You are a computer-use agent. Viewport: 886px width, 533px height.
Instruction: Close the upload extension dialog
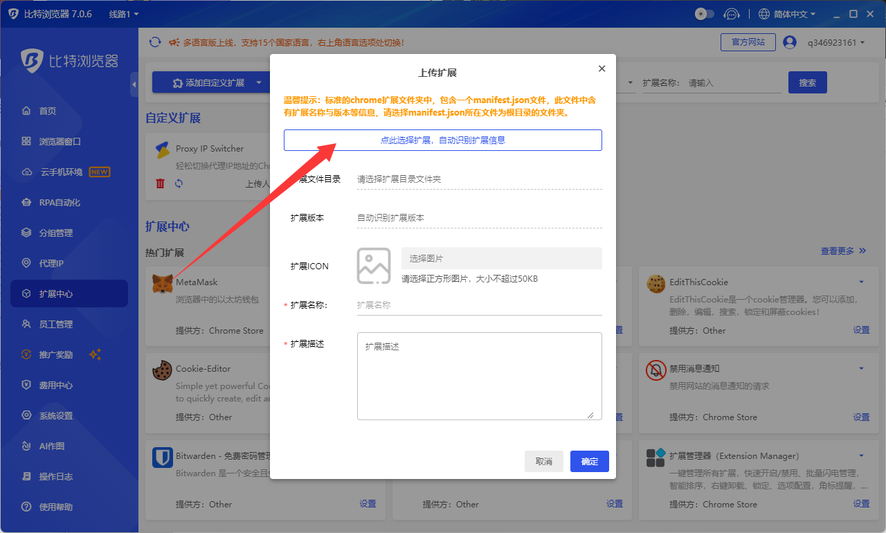click(602, 69)
